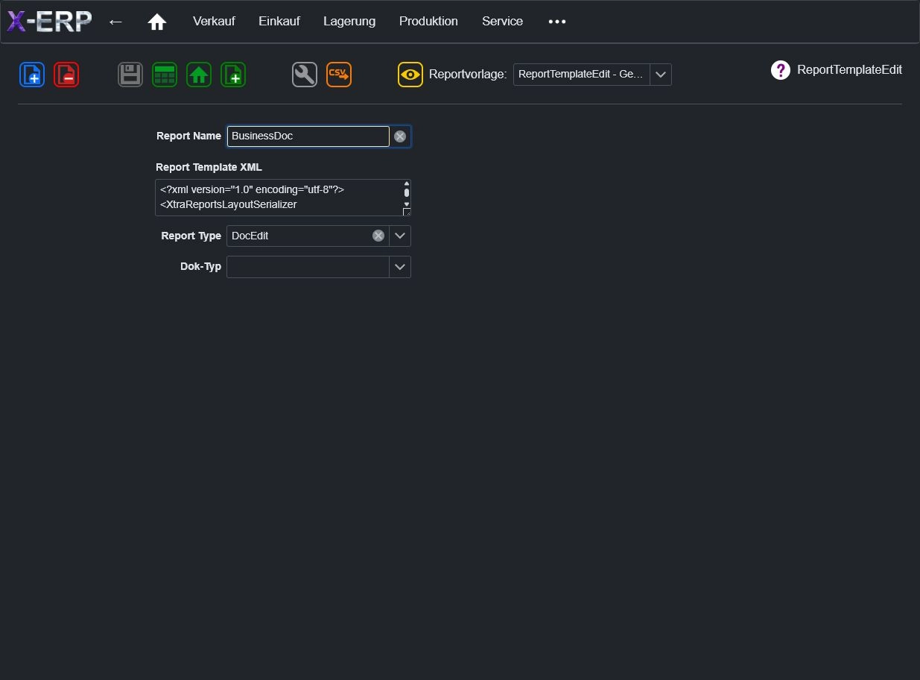
Task: Delete record with red document icon
Action: pyautogui.click(x=66, y=75)
